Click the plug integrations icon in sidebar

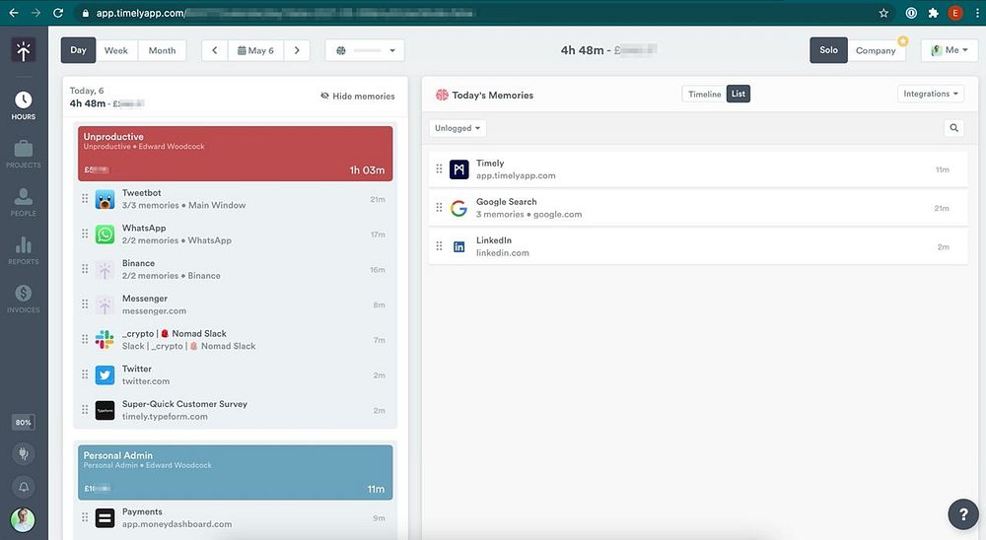pyautogui.click(x=24, y=454)
